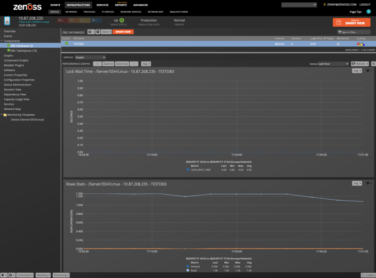Click the locking icons in TESTDB3 row
Viewport: 376px width, 278px height.
[361, 44]
